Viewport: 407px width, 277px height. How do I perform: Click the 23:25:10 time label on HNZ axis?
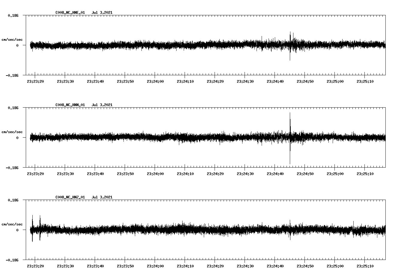click(365, 266)
